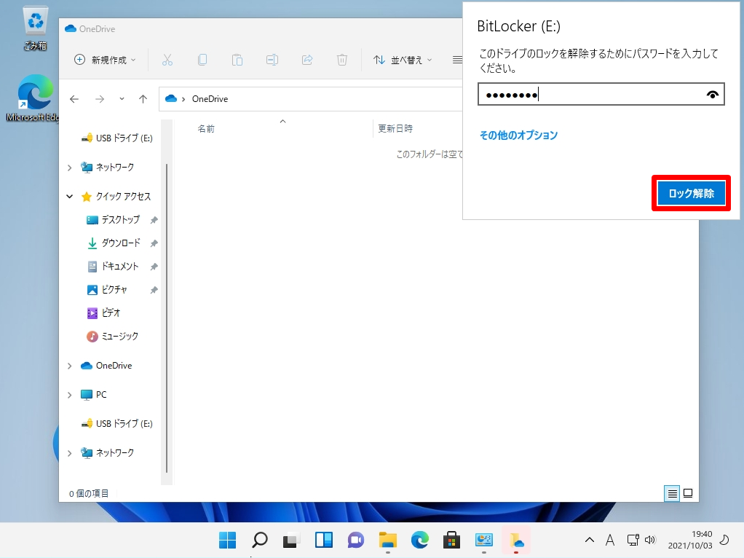This screenshot has height=558, width=744.
Task: Expand the OneDrive tree node
Action: pos(70,366)
